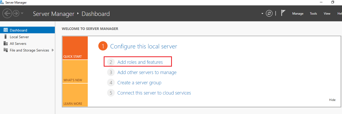The height and width of the screenshot is (114, 342).
Task: Click the forward navigation arrow
Action: pos(16,13)
